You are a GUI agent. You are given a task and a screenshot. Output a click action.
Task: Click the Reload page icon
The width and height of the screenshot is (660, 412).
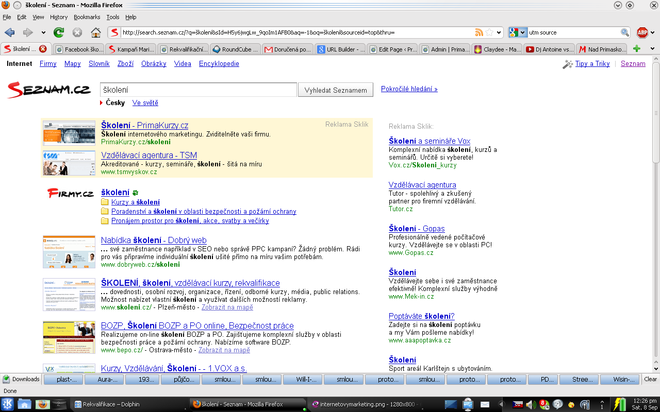click(59, 32)
